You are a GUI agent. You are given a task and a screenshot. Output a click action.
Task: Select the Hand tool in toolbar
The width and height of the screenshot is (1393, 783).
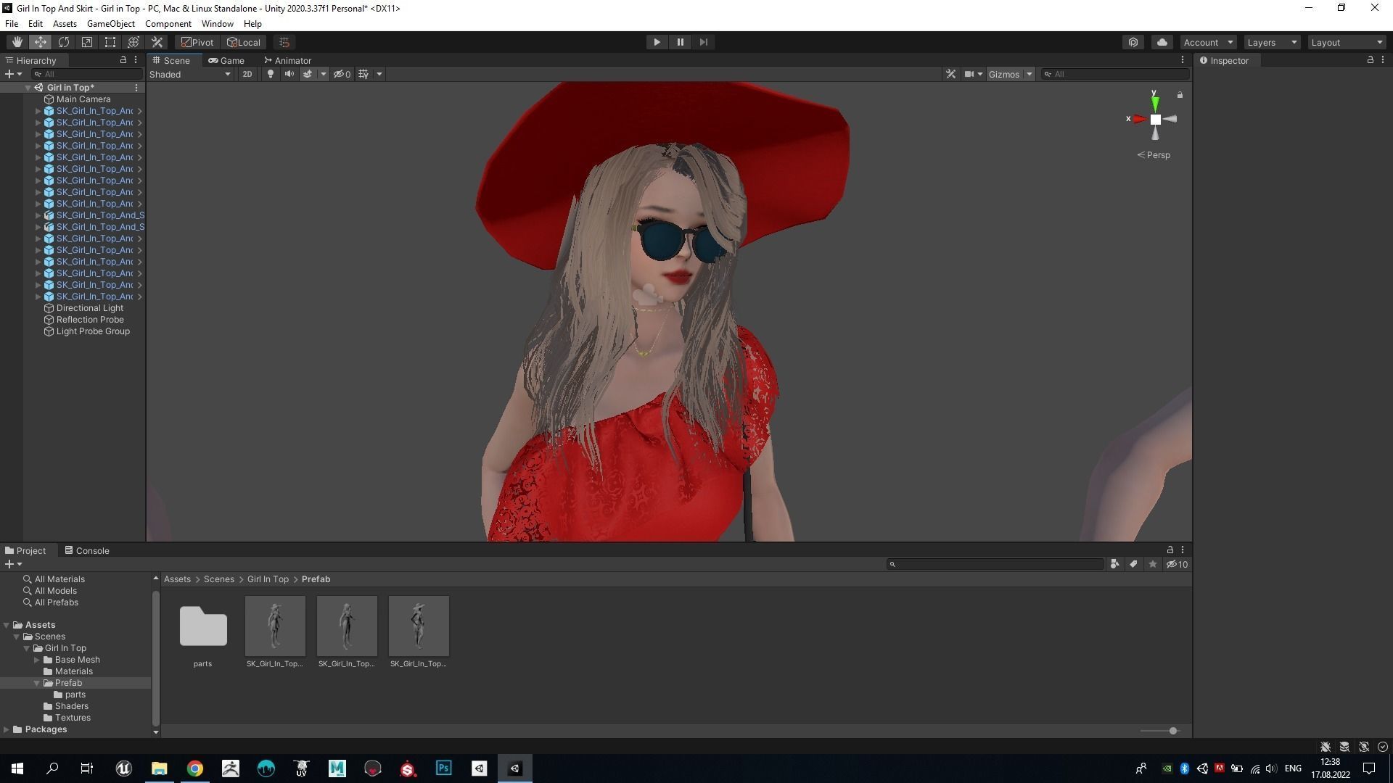(x=17, y=42)
